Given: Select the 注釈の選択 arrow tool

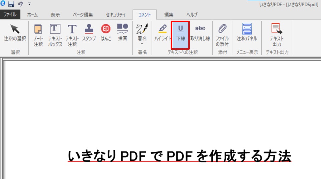Looking at the screenshot, I should pyautogui.click(x=15, y=32).
